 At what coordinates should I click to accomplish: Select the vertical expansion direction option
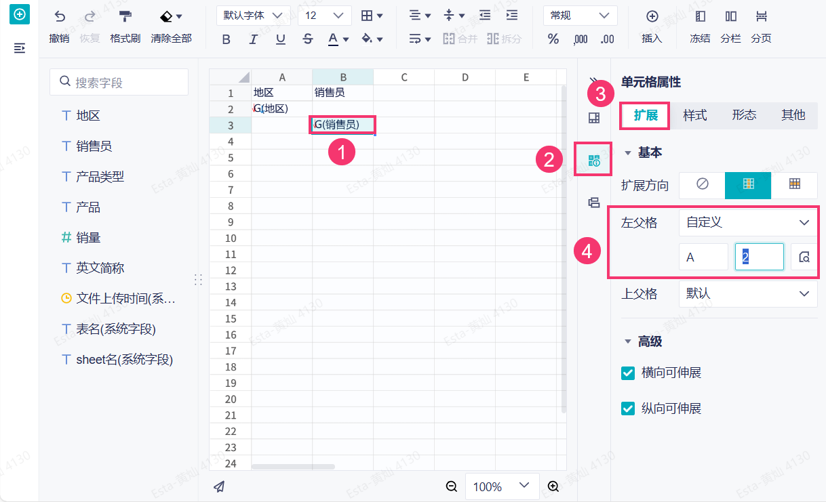coord(748,185)
